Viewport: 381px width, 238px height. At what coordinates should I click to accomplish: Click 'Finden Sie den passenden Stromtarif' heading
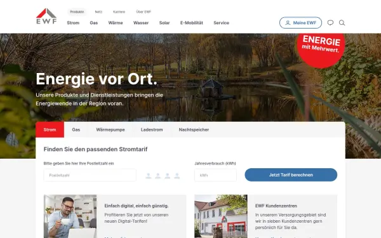click(x=95, y=149)
